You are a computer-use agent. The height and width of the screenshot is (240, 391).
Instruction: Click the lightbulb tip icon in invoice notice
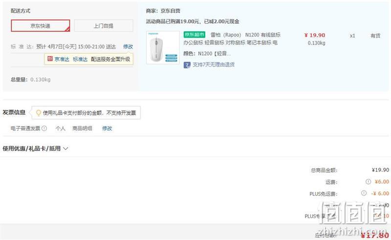pos(39,113)
